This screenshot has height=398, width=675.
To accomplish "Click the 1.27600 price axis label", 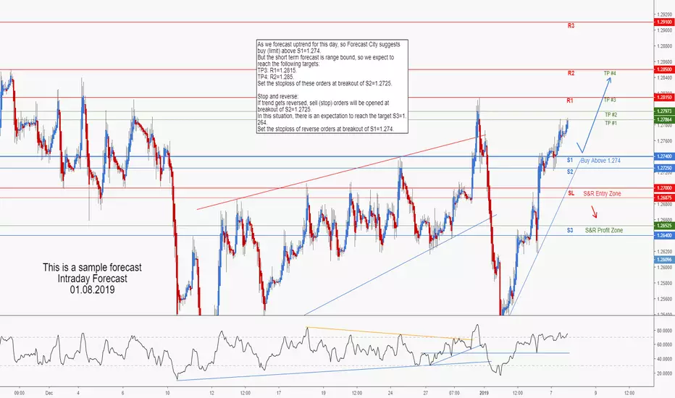I will tap(665, 140).
